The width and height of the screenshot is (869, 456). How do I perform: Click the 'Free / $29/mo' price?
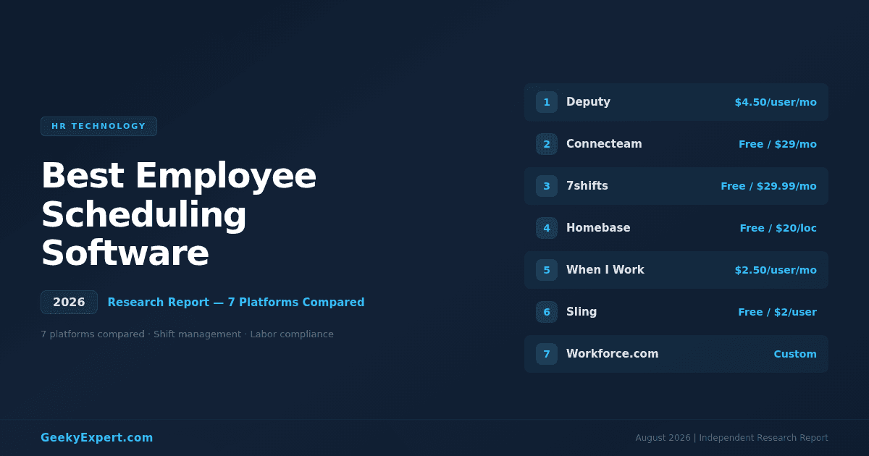(x=778, y=144)
